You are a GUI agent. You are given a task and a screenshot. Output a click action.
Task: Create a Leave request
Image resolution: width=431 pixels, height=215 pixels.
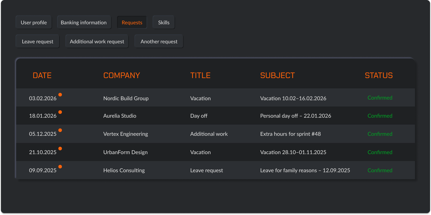tap(37, 41)
